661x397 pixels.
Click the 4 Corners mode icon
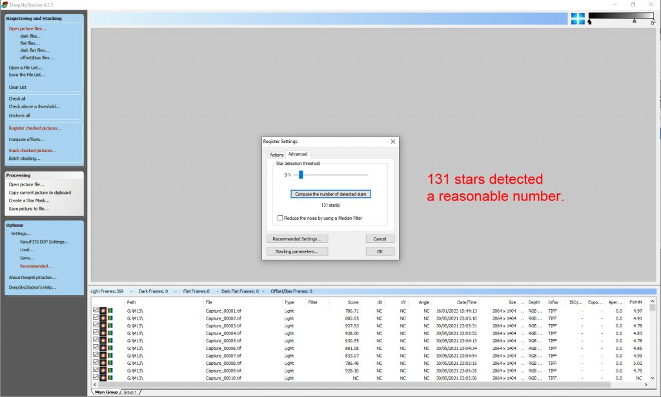[578, 19]
